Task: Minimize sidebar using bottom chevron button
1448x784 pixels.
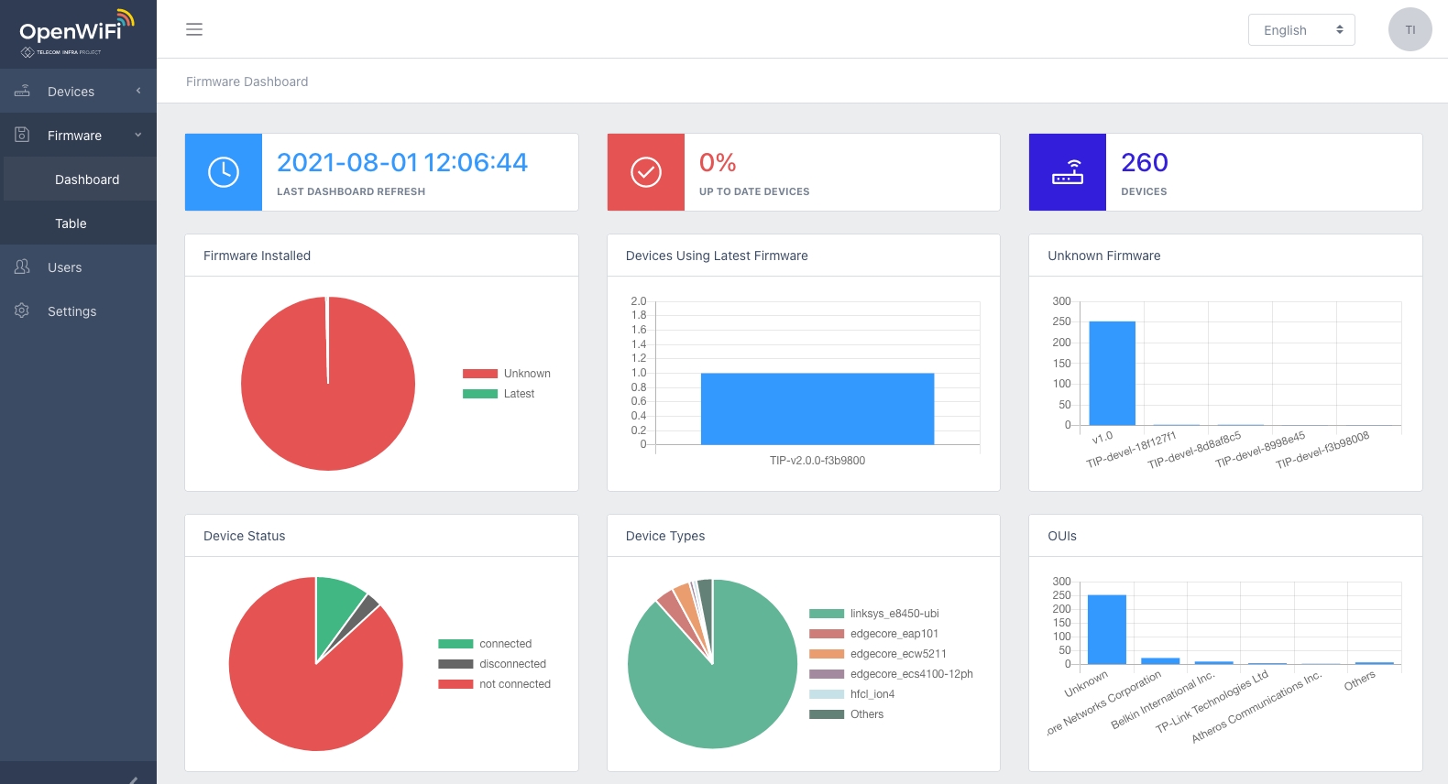Action: click(133, 779)
